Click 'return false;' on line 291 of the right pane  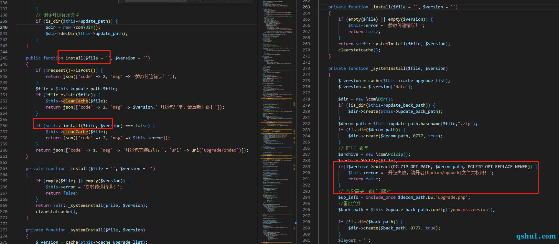pos(364,179)
